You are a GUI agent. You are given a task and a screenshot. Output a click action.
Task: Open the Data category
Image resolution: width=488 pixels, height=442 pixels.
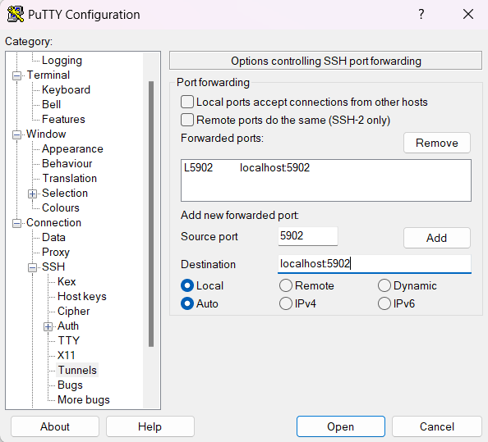[x=53, y=237]
